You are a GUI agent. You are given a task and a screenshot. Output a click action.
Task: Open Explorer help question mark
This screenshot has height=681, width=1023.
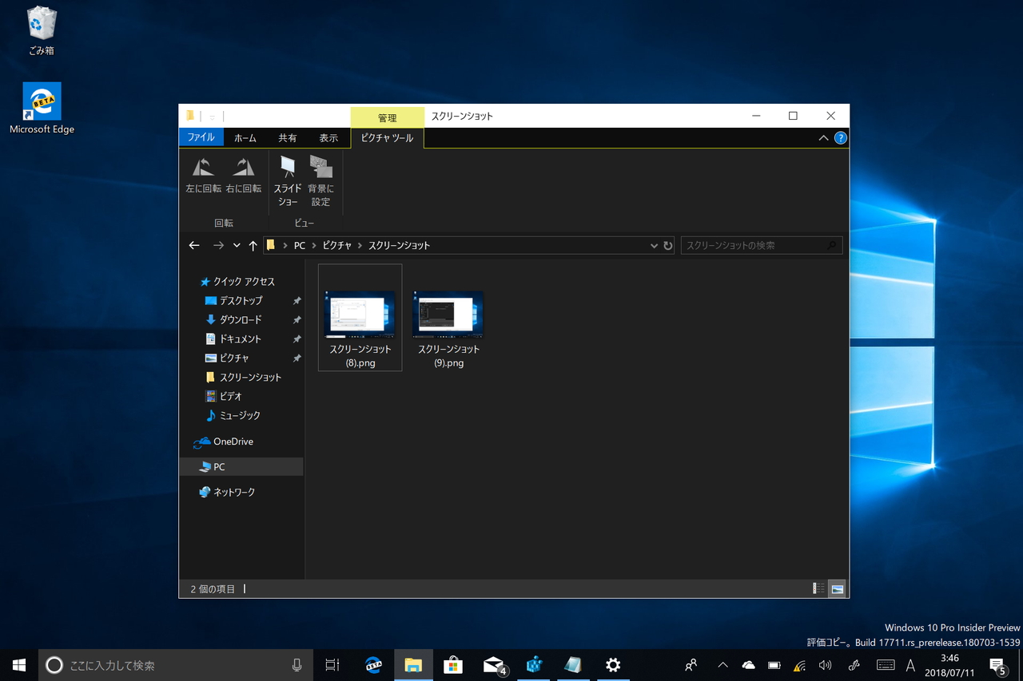point(840,138)
